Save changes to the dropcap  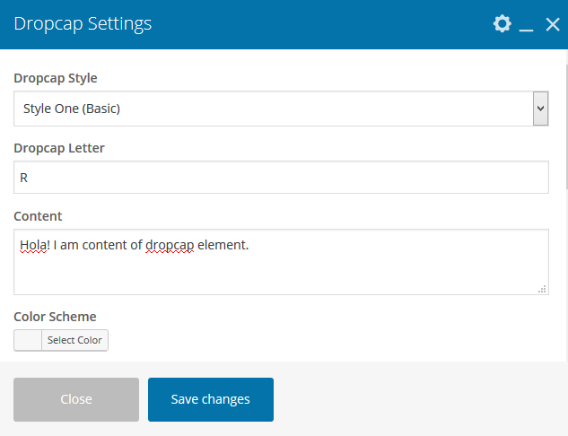211,399
